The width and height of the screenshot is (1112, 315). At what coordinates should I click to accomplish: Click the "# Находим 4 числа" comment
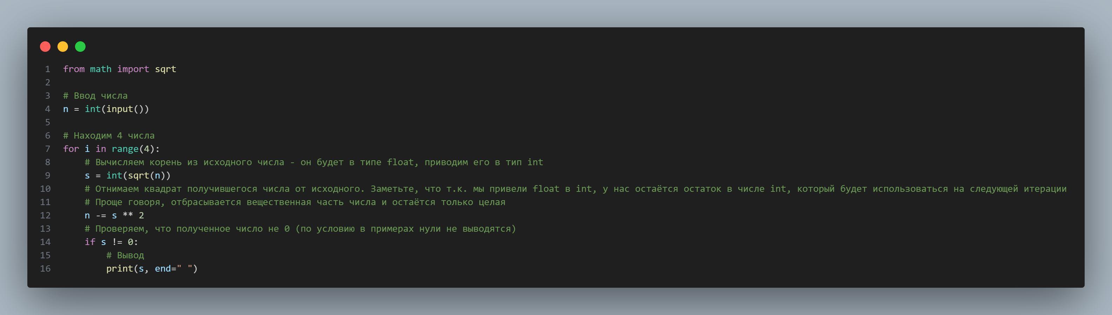(109, 136)
